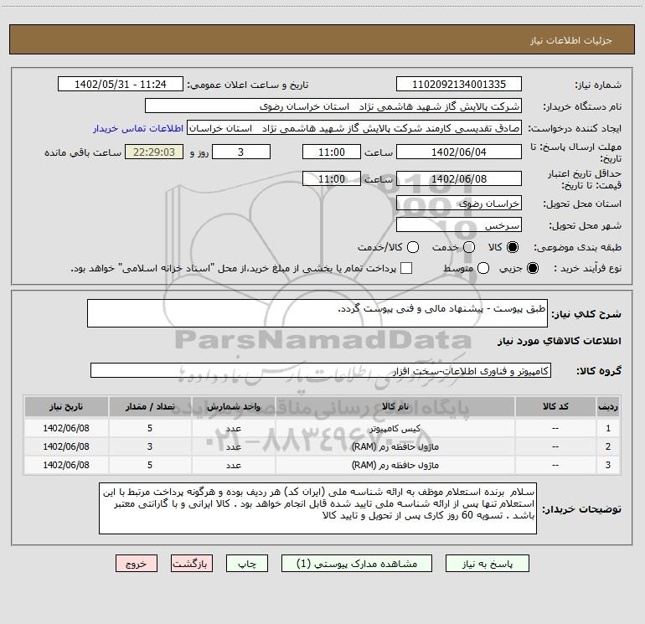The width and height of the screenshot is (645, 624).
Task: Click the goods group field کامپیوتر و فناوری
Action: pyautogui.click(x=321, y=370)
